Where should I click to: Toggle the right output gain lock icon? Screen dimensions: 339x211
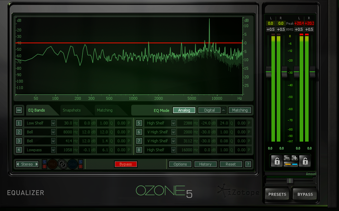pyautogui.click(x=305, y=161)
